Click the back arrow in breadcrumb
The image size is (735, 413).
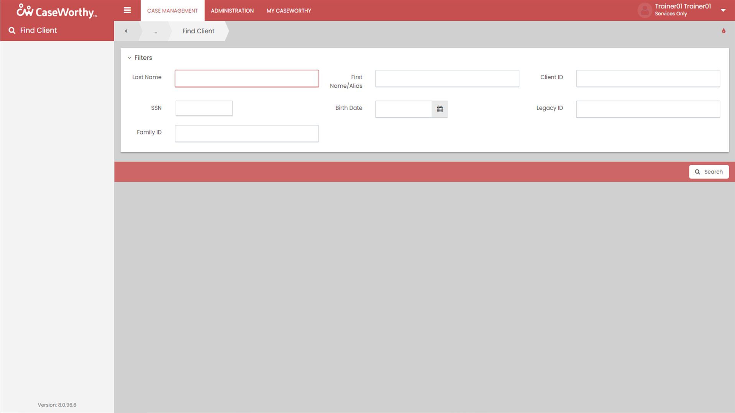(126, 31)
